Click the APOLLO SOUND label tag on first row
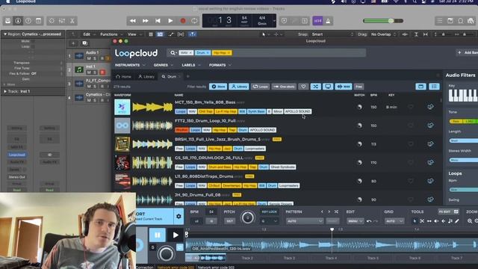 pos(297,111)
